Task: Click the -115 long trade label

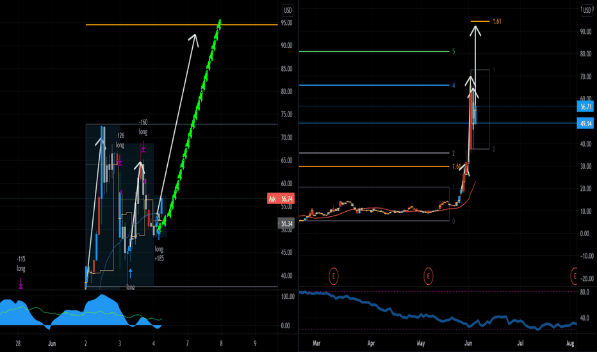Action: pyautogui.click(x=21, y=264)
